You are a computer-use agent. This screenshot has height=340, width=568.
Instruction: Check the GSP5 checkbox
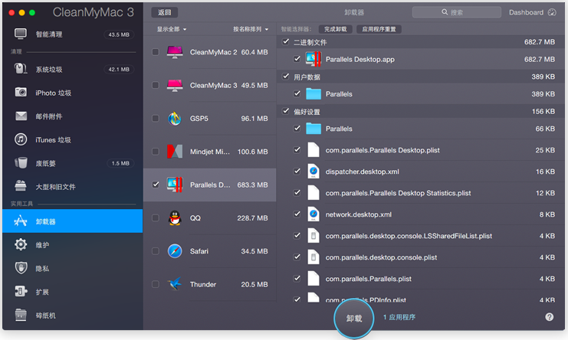[156, 118]
